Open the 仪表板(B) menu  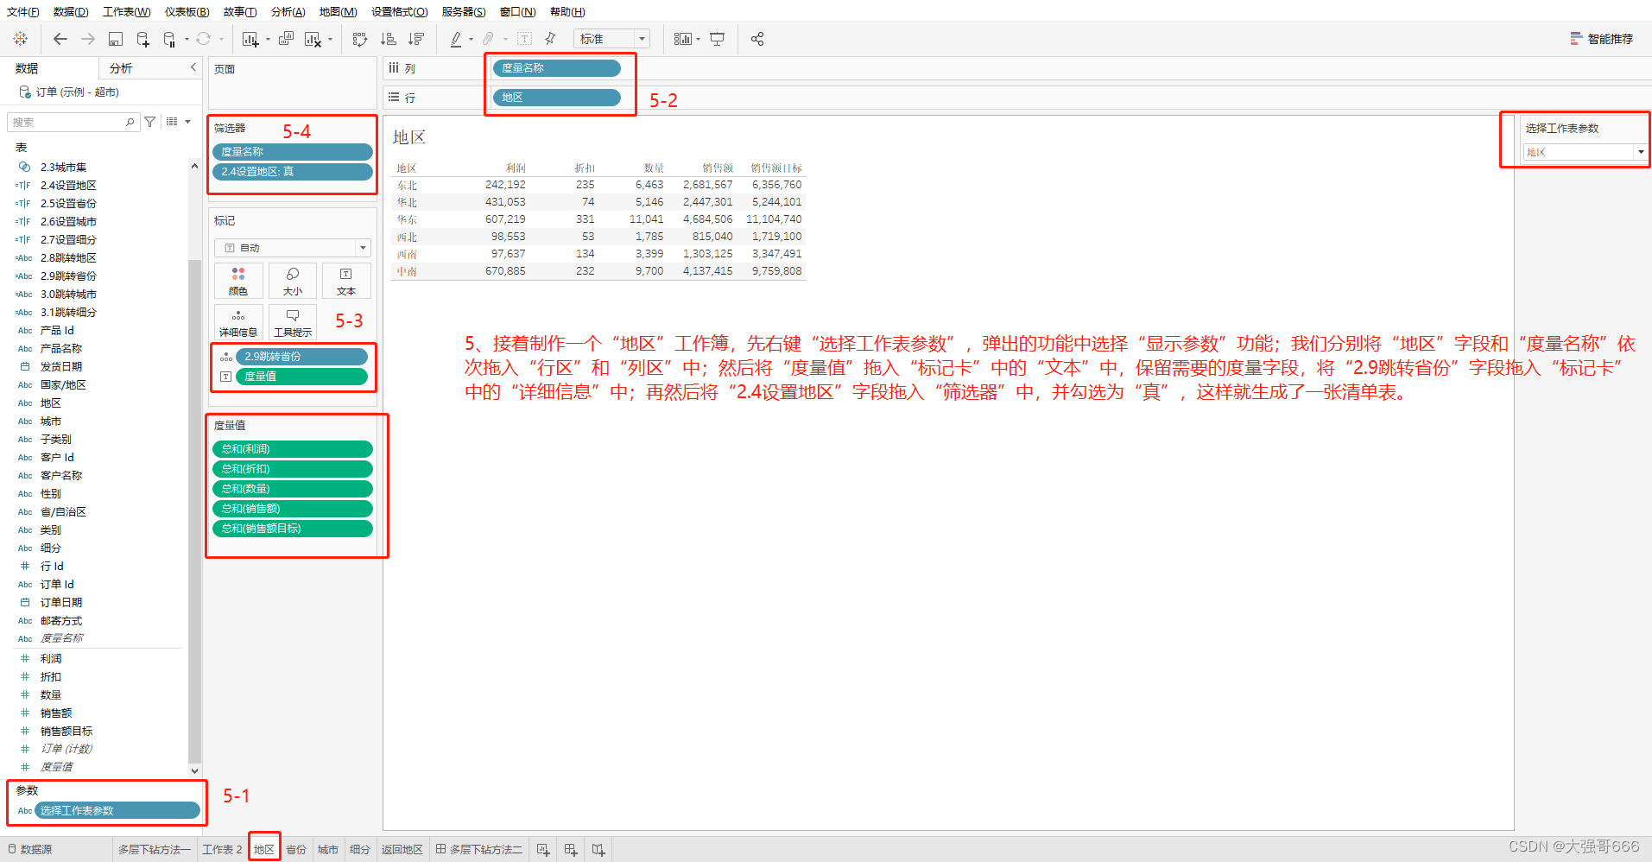coord(187,12)
